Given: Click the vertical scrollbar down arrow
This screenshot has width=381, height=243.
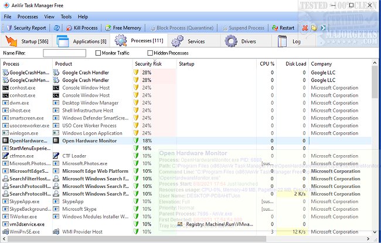Looking at the screenshot, I should [x=375, y=232].
